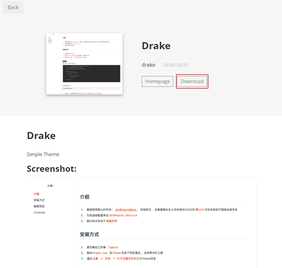Click the 外观 highlighted text

tap(108, 259)
